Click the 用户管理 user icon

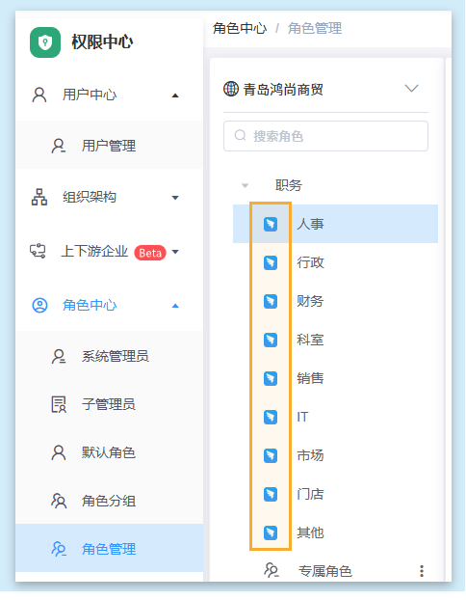(59, 146)
